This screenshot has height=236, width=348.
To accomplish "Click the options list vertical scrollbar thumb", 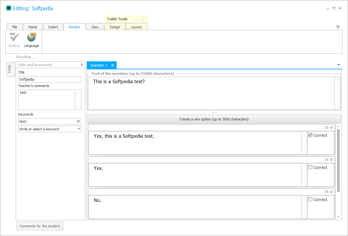I will 338,160.
